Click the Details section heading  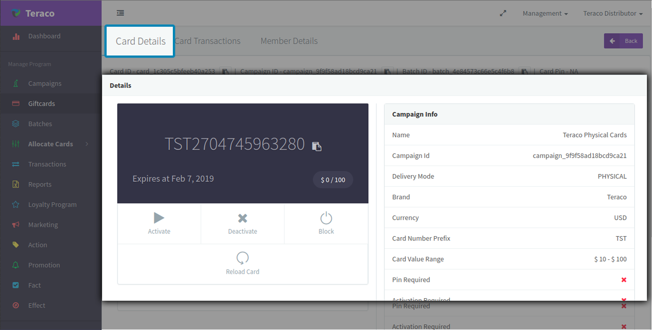120,85
